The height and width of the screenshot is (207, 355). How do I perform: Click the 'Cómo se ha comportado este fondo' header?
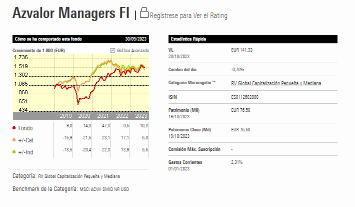(x=48, y=39)
